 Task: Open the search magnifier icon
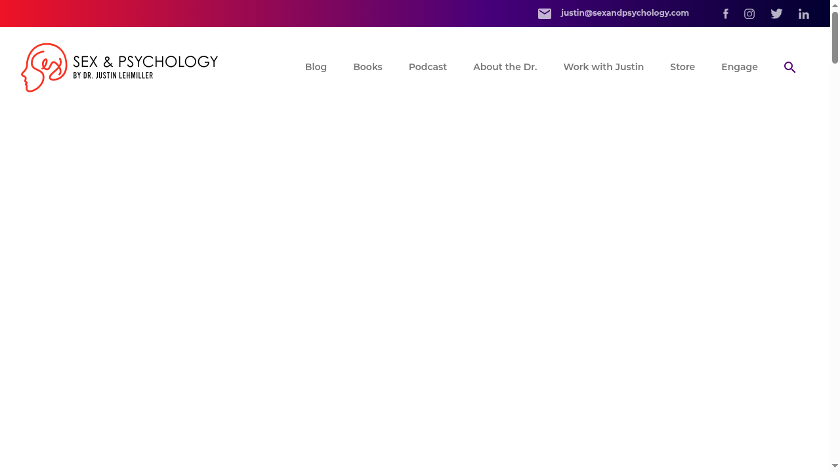[x=789, y=67]
